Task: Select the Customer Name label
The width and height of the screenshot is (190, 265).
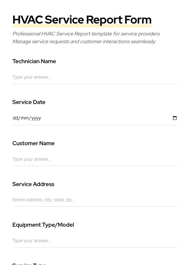Action: click(33, 143)
